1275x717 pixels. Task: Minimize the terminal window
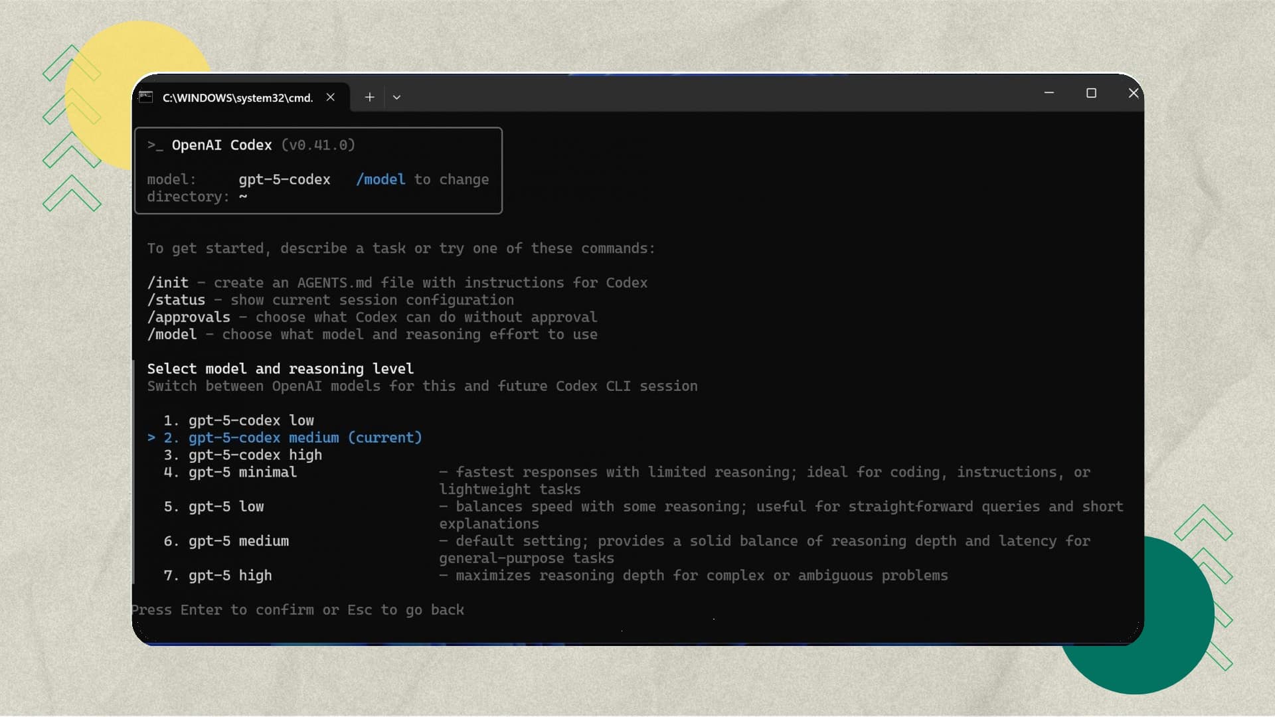tap(1049, 93)
